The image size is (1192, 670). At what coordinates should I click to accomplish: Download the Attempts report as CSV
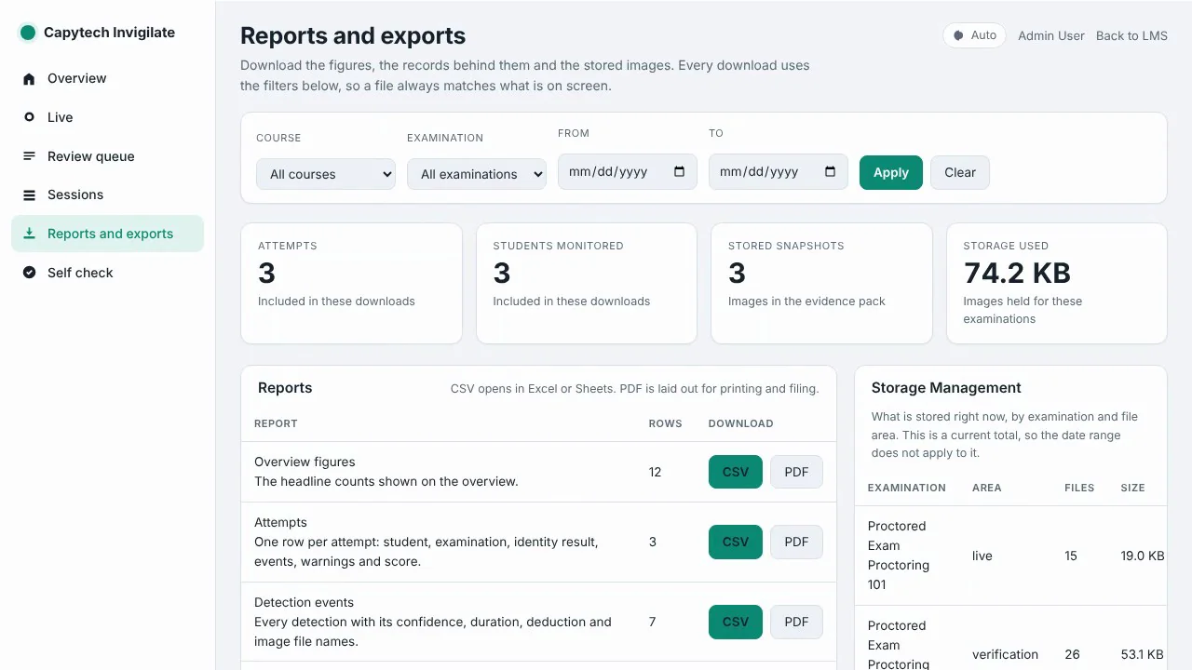736,542
